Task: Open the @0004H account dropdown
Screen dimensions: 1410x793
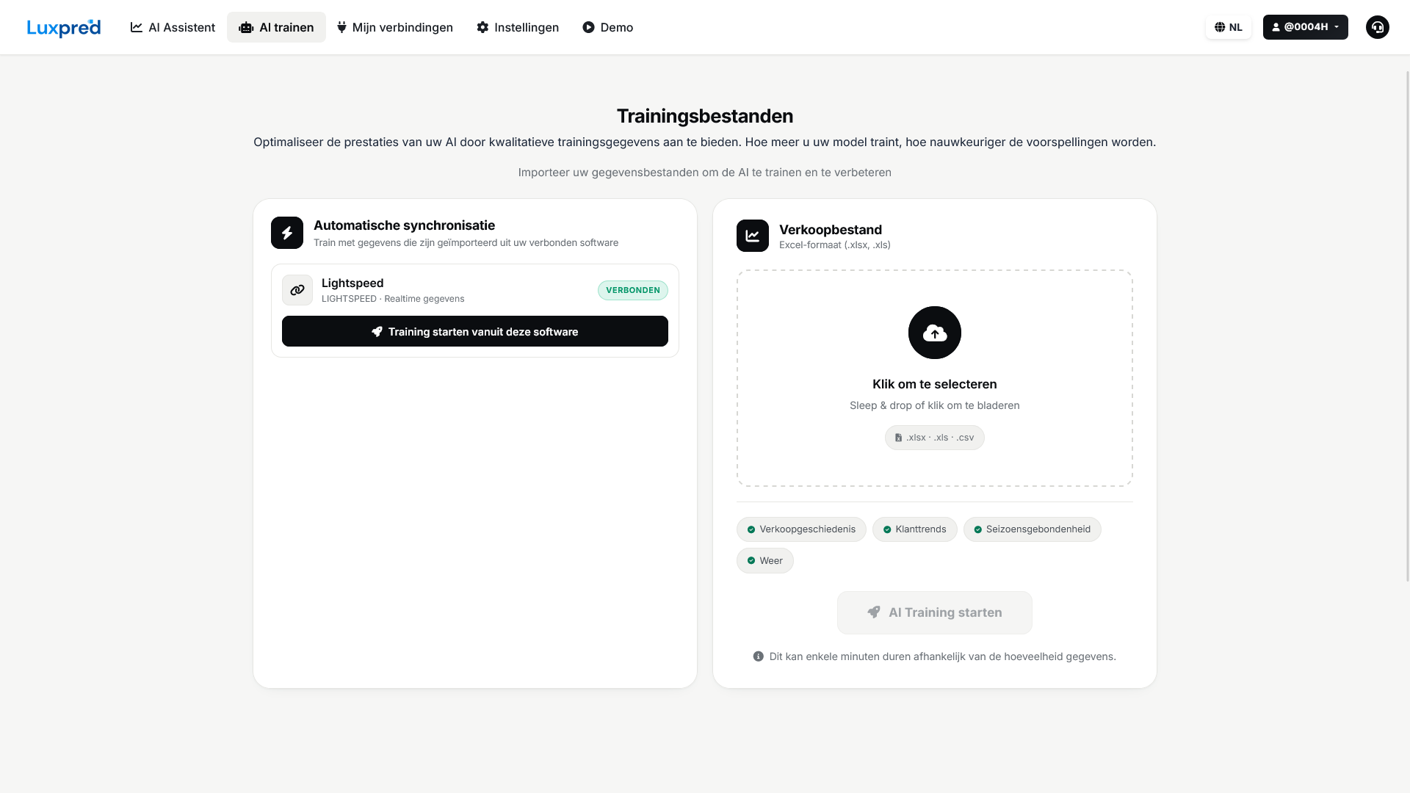Action: pyautogui.click(x=1305, y=27)
